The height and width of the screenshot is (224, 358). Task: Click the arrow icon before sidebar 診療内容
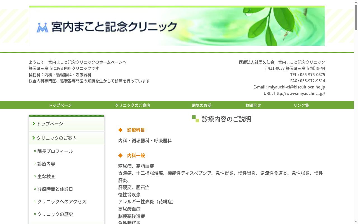pos(35,164)
